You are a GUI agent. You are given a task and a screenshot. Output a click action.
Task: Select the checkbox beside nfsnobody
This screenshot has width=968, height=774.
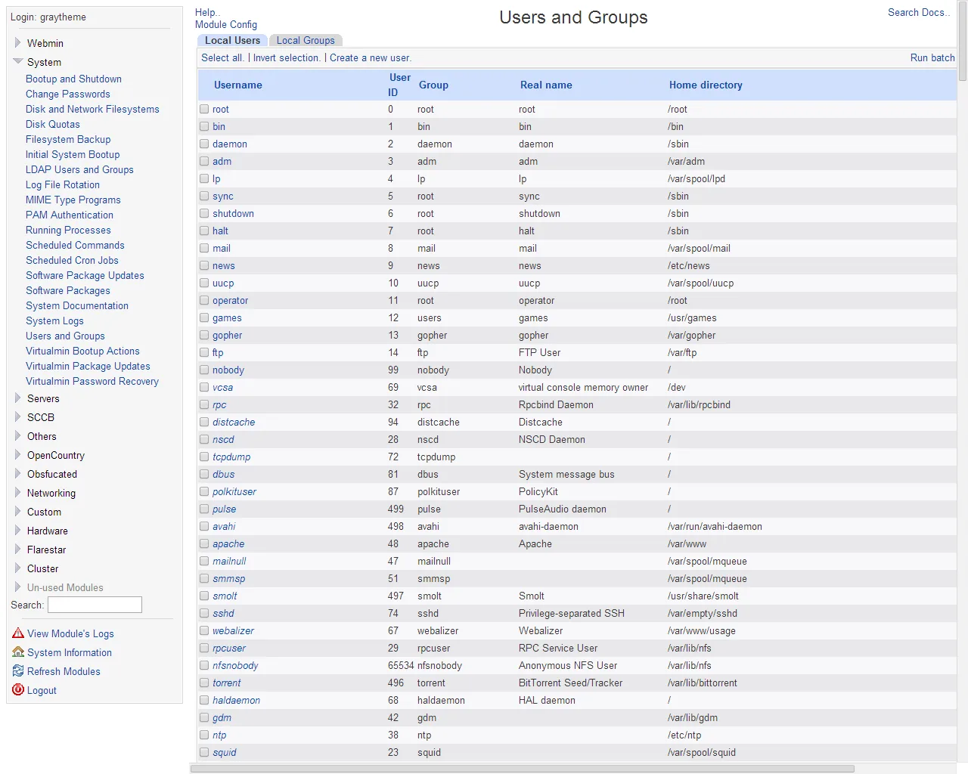(x=204, y=665)
